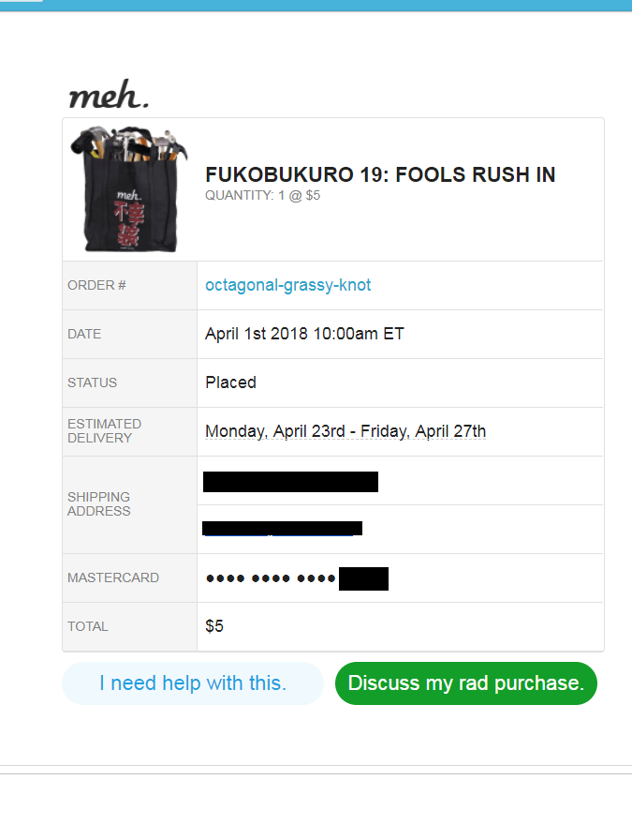Click the MASTERCARD row label
632x825 pixels.
tap(113, 577)
